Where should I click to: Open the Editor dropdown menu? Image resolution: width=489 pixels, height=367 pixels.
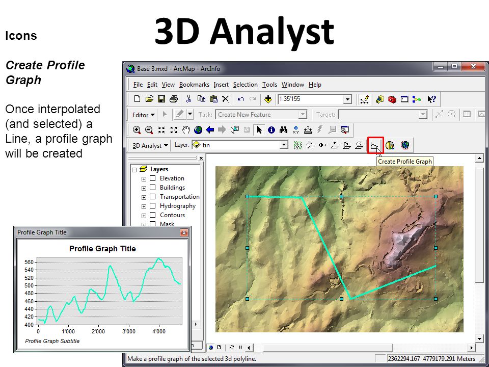[x=144, y=115]
